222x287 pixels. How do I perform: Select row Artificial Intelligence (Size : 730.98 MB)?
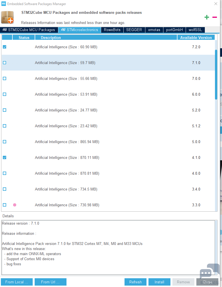click(108, 205)
